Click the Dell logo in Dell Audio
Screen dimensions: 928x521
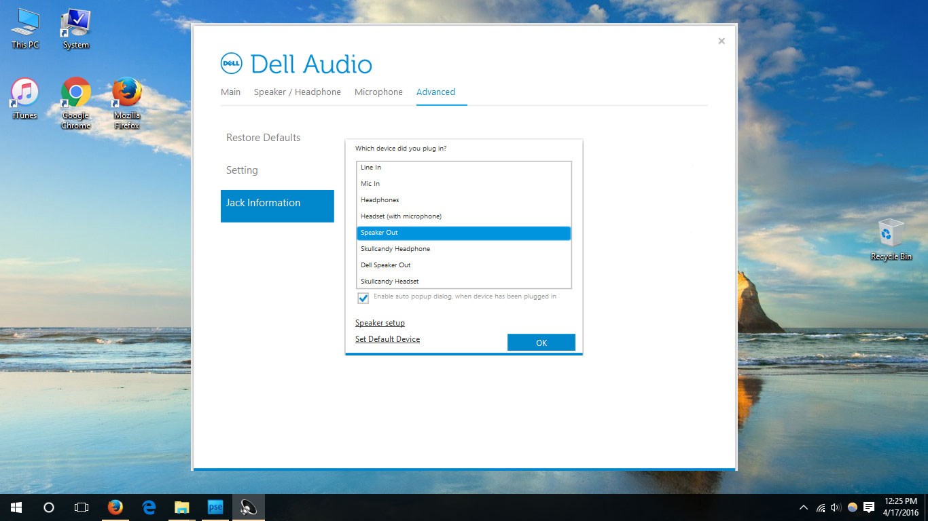coord(232,64)
